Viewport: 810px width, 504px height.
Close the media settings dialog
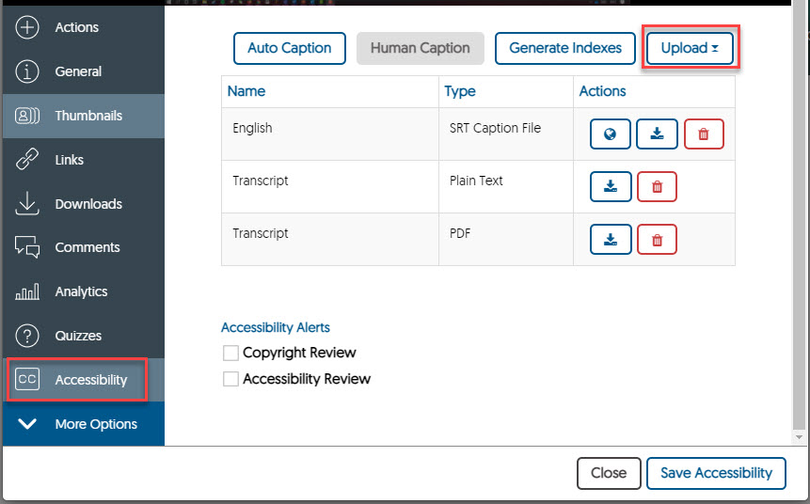point(608,473)
